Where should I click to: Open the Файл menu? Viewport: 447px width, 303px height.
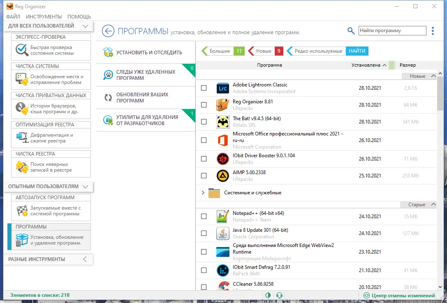(x=13, y=16)
